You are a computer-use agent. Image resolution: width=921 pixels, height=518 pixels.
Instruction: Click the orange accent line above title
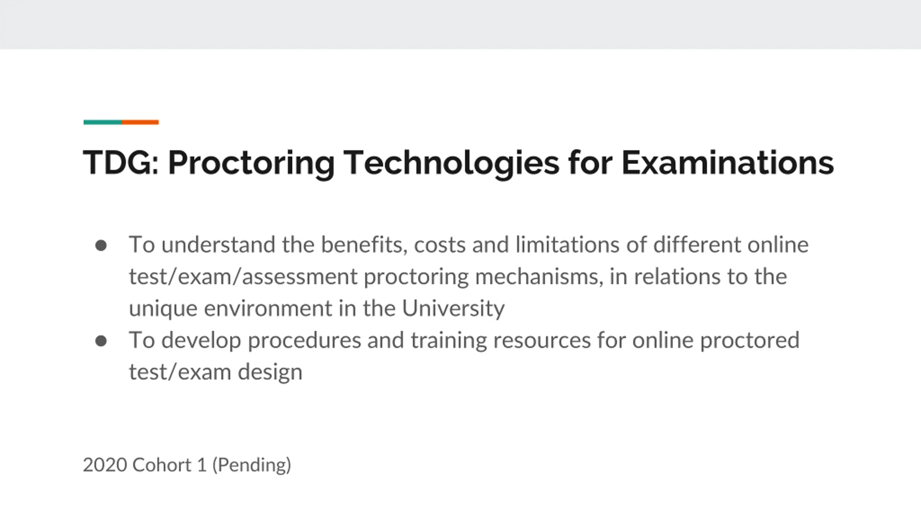click(140, 122)
